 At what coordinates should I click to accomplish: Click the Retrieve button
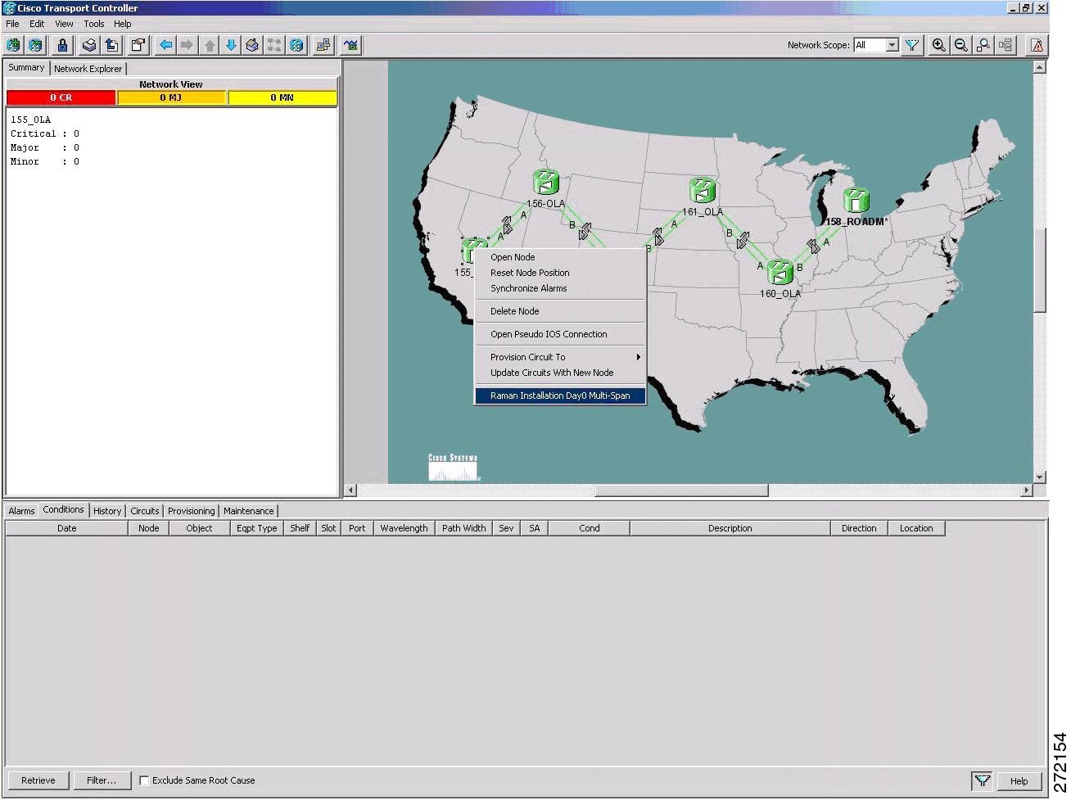click(38, 780)
